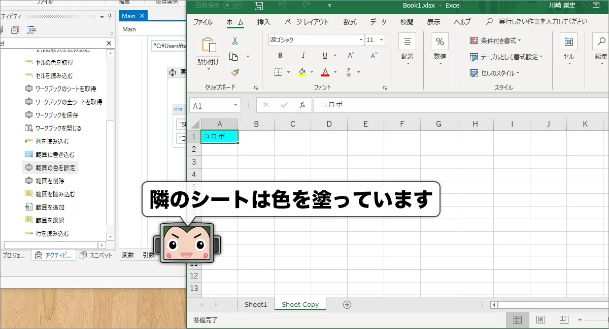Viewport: 609px width, 329px height.
Task: Click the phonetic guide (ふりがな) icon
Action: coord(349,72)
